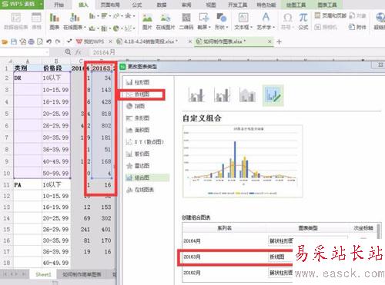Image resolution: width=385 pixels, height=285 pixels.
Task: Open the 公式 formulas ribbon tab
Action: coord(137,5)
